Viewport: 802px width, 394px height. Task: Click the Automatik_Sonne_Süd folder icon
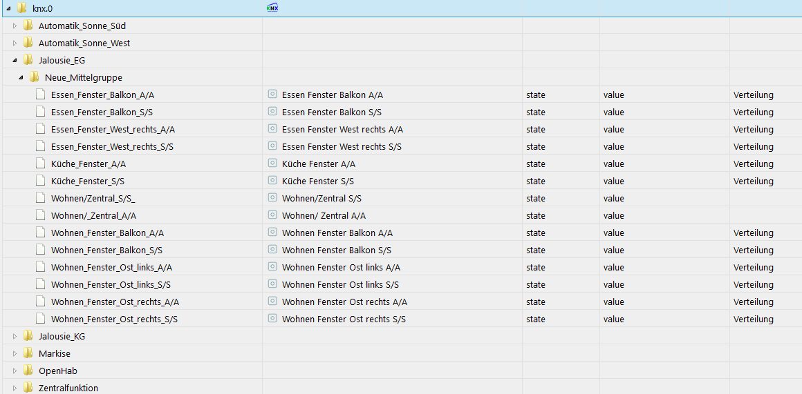click(28, 26)
